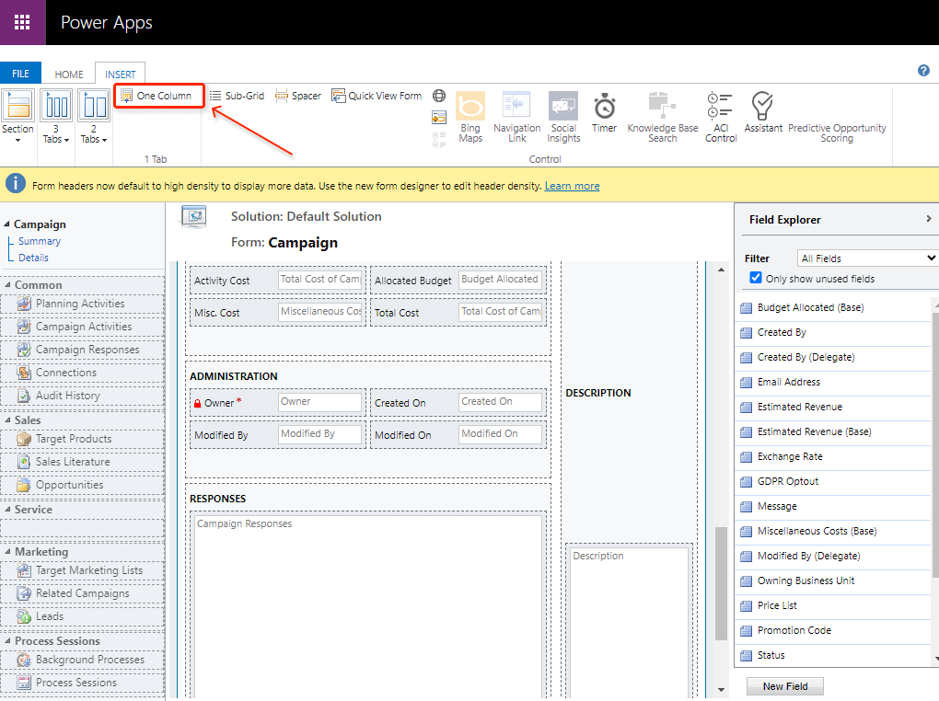The width and height of the screenshot is (939, 701).
Task: Add a Spacer to the form
Action: pos(298,96)
